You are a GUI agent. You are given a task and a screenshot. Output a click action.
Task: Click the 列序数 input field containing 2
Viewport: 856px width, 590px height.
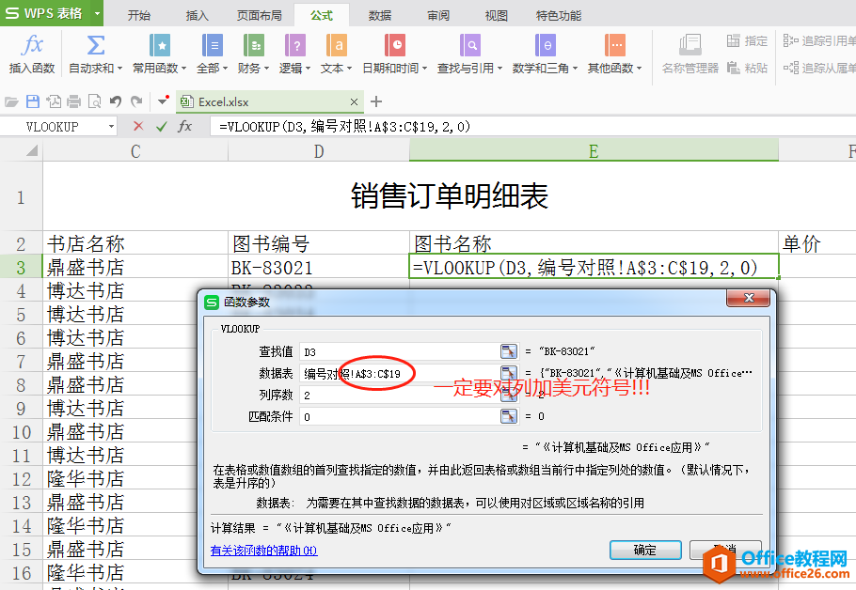tap(400, 396)
